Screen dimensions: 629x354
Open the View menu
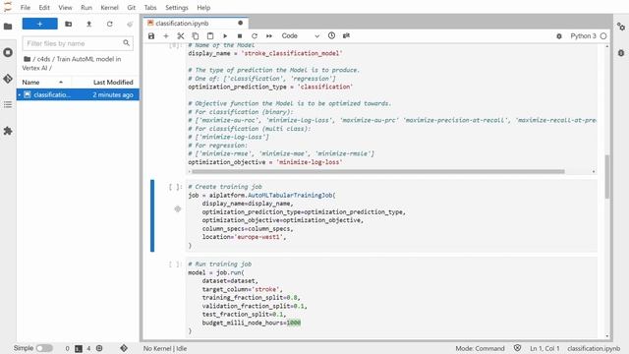click(x=65, y=8)
